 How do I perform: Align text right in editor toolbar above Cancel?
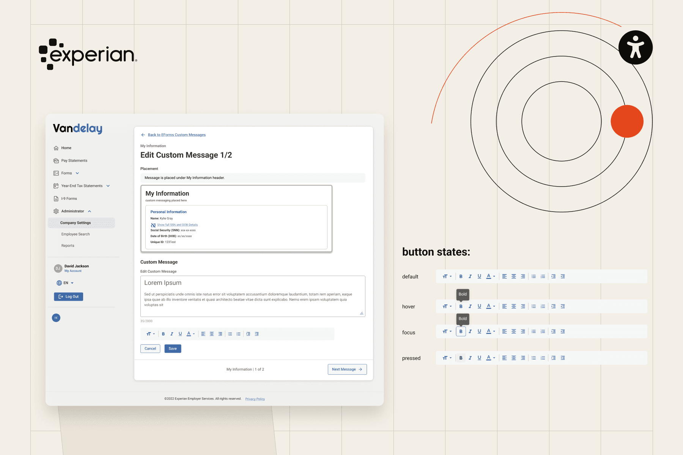click(x=220, y=334)
